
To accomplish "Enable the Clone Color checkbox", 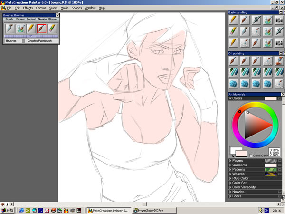I will (x=251, y=156).
